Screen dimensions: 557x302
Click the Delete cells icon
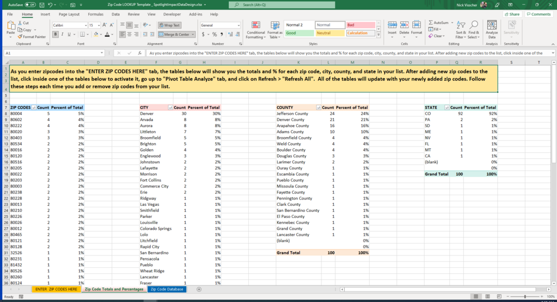pos(404,25)
